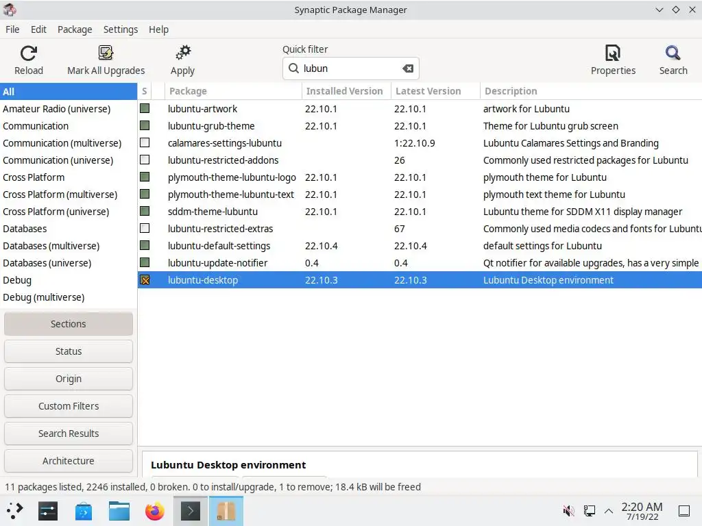Click removal mark box of lubuntu-desktop
Image resolution: width=702 pixels, height=526 pixels.
(145, 280)
